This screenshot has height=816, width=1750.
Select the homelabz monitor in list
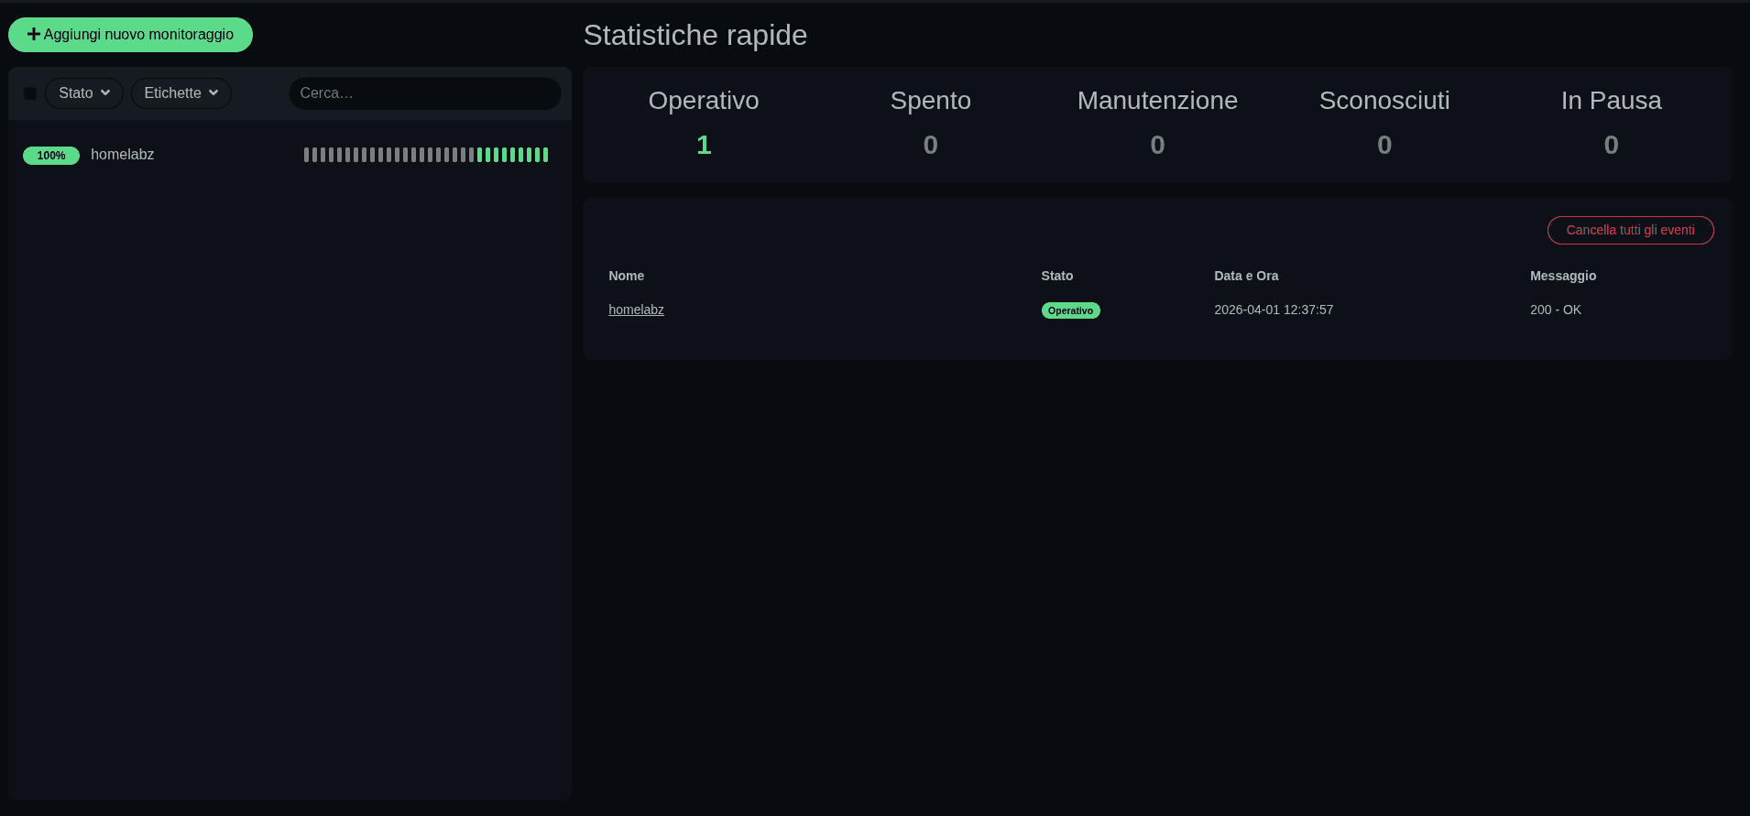coord(290,155)
